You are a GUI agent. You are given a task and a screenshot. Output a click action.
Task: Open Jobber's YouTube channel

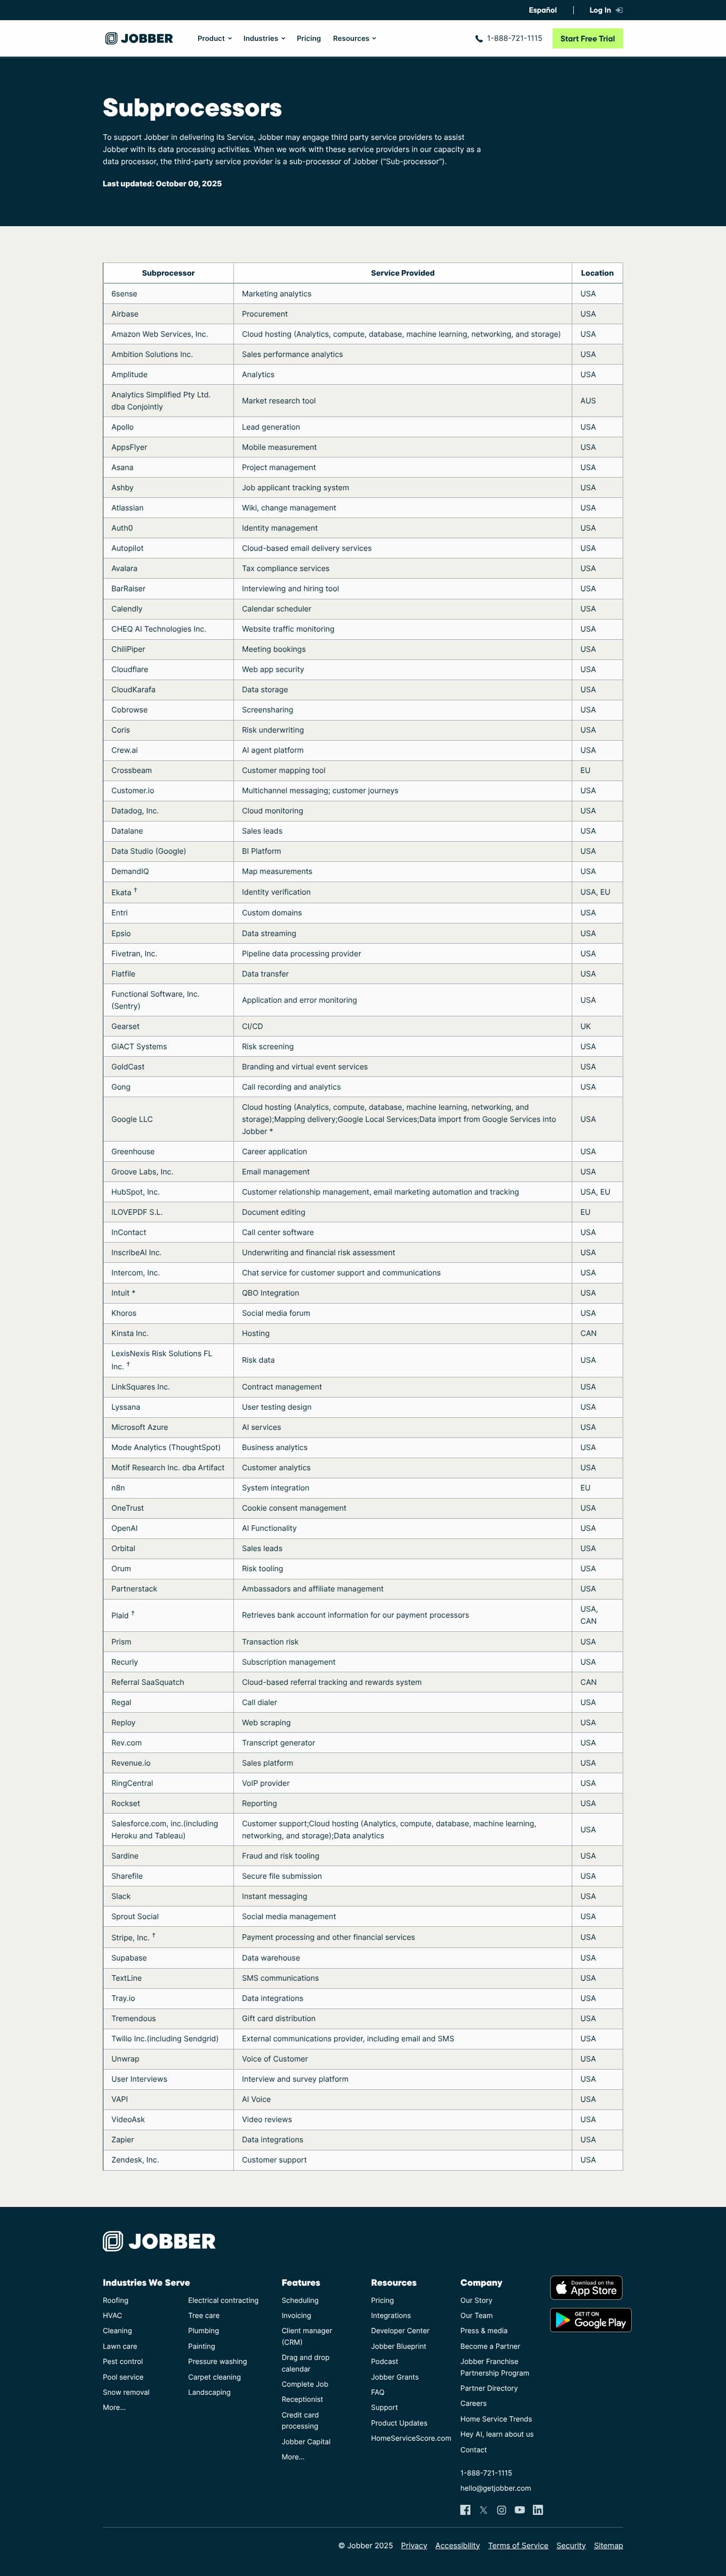click(x=519, y=2510)
